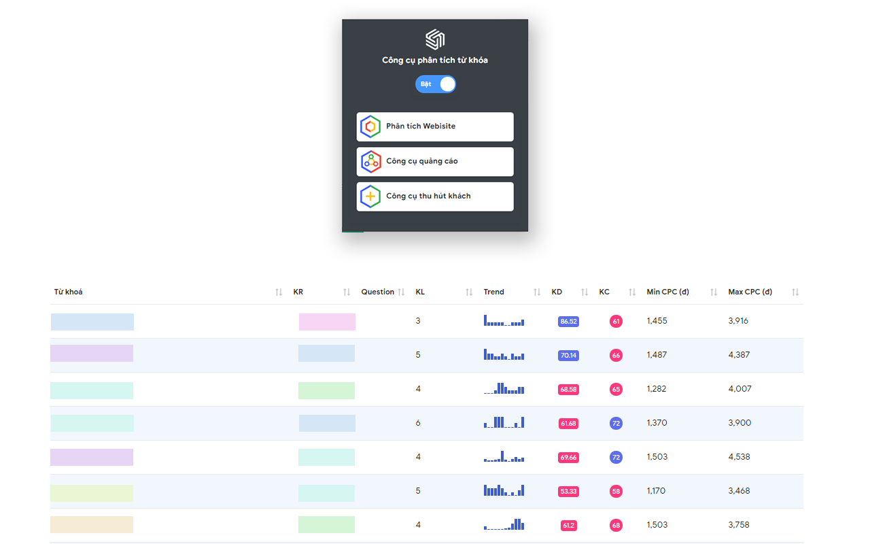
Task: Open the 'Công cụ quảng cáo' button
Action: 435,162
